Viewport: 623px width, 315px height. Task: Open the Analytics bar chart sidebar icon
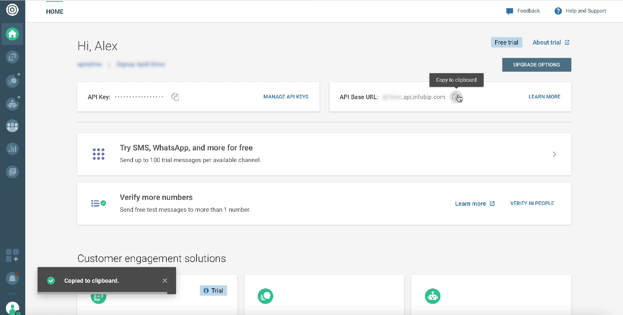[x=12, y=149]
